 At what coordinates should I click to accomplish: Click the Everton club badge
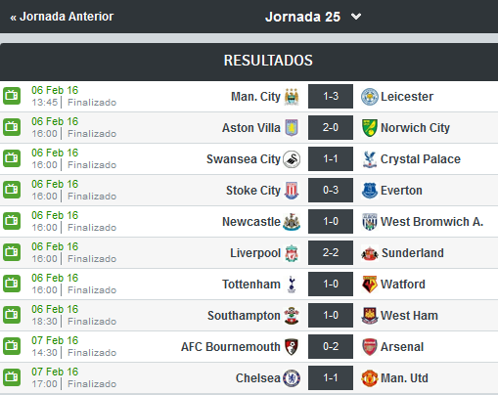pos(369,191)
